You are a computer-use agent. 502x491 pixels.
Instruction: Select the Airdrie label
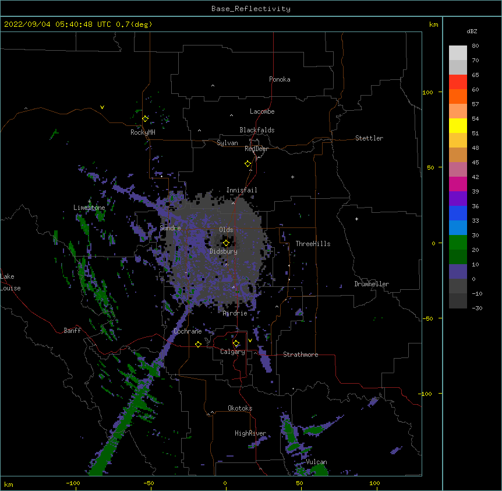click(x=235, y=313)
